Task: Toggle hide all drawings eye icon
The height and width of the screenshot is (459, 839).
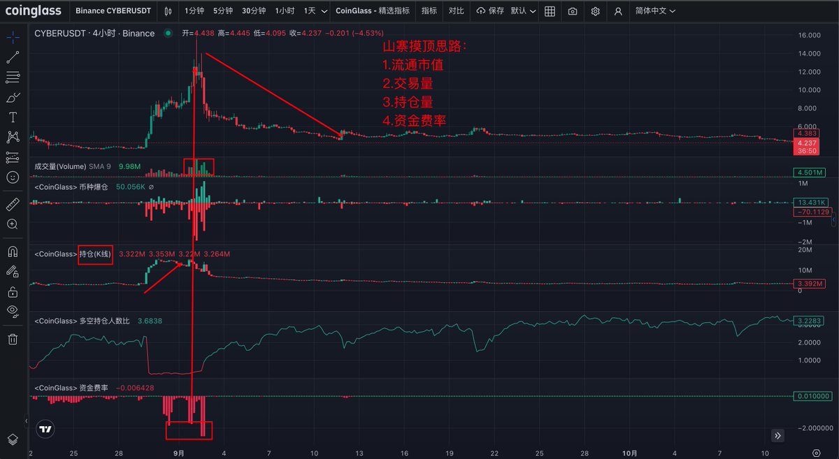Action: tap(13, 312)
